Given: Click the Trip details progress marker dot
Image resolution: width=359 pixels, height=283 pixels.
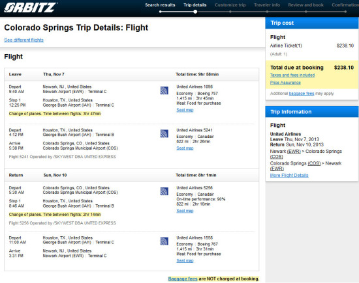Looking at the screenshot, I should [195, 12].
